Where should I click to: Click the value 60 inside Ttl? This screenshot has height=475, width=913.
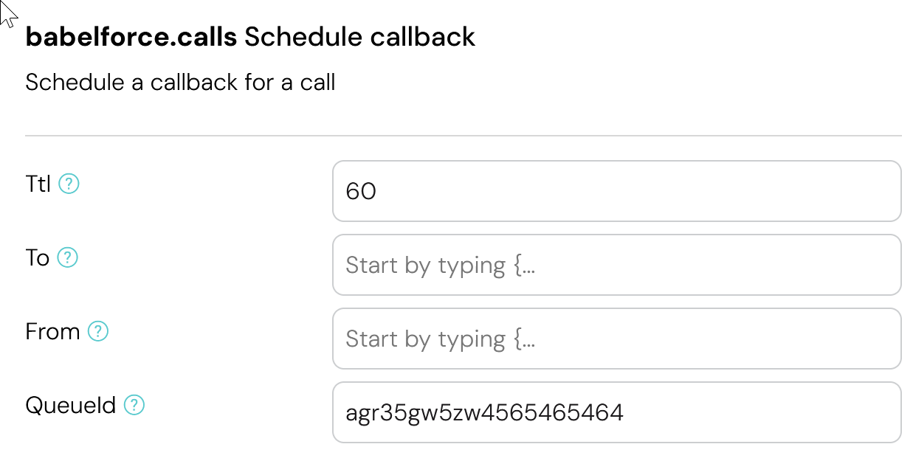[361, 192]
